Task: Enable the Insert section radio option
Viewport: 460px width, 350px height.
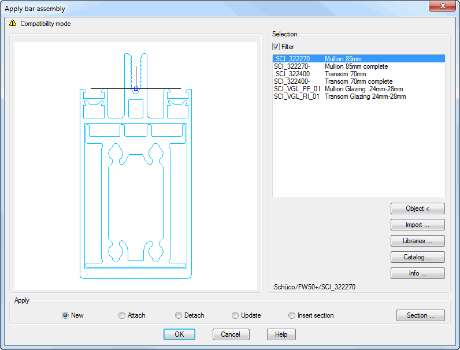Action: (x=292, y=315)
